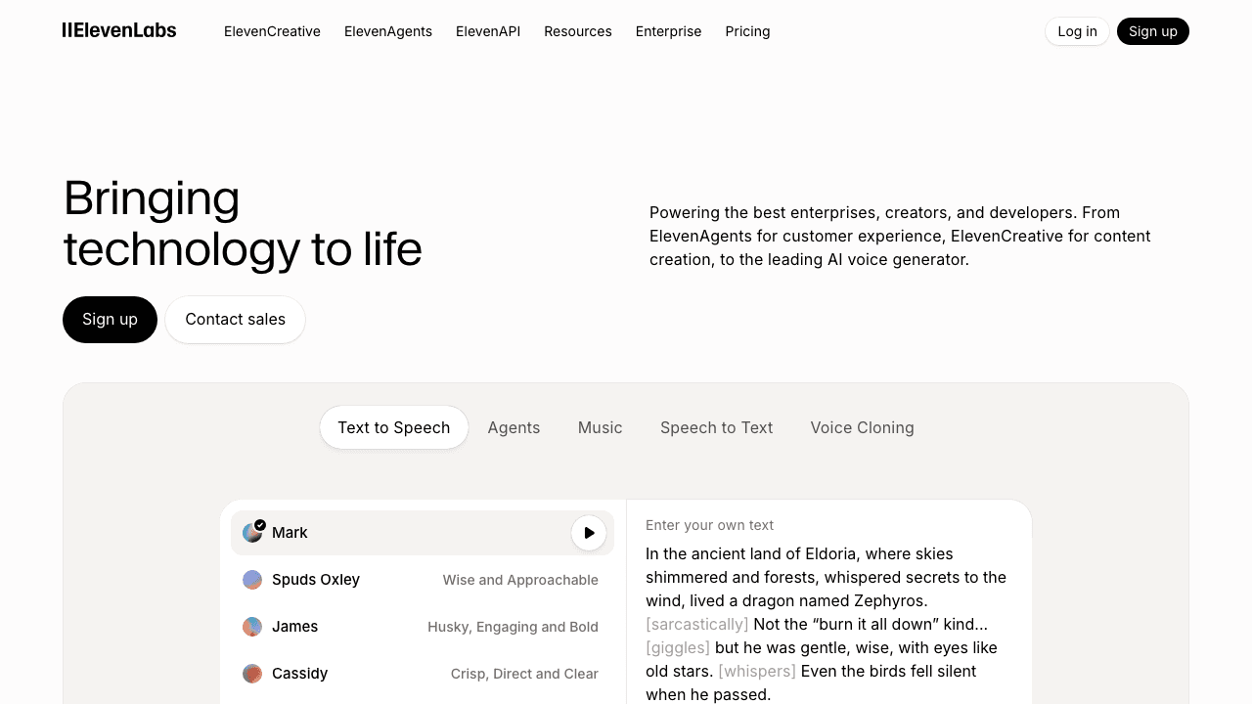Select the Speech to Text tab
This screenshot has height=704, width=1252.
[x=716, y=427]
